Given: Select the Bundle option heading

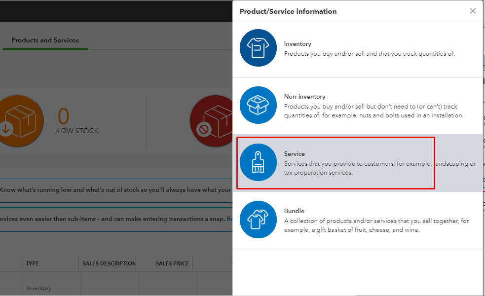Looking at the screenshot, I should click(294, 211).
